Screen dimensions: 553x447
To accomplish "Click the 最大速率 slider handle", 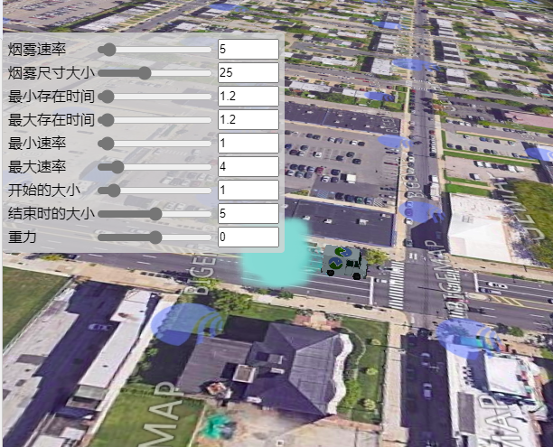I will pyautogui.click(x=117, y=166).
